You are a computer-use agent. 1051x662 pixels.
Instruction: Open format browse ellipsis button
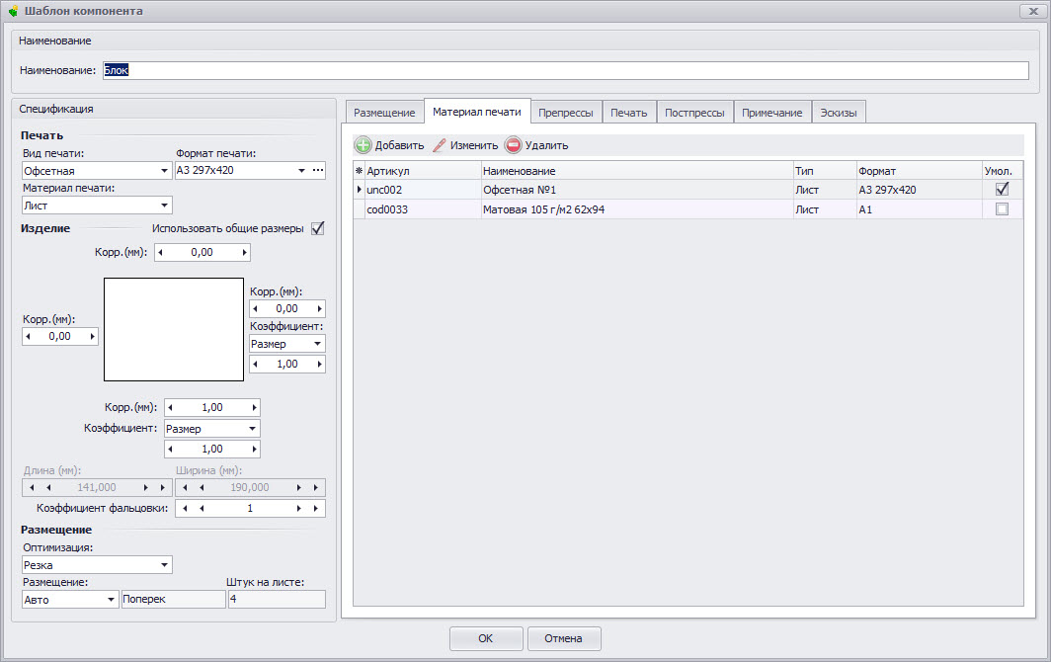click(x=318, y=170)
